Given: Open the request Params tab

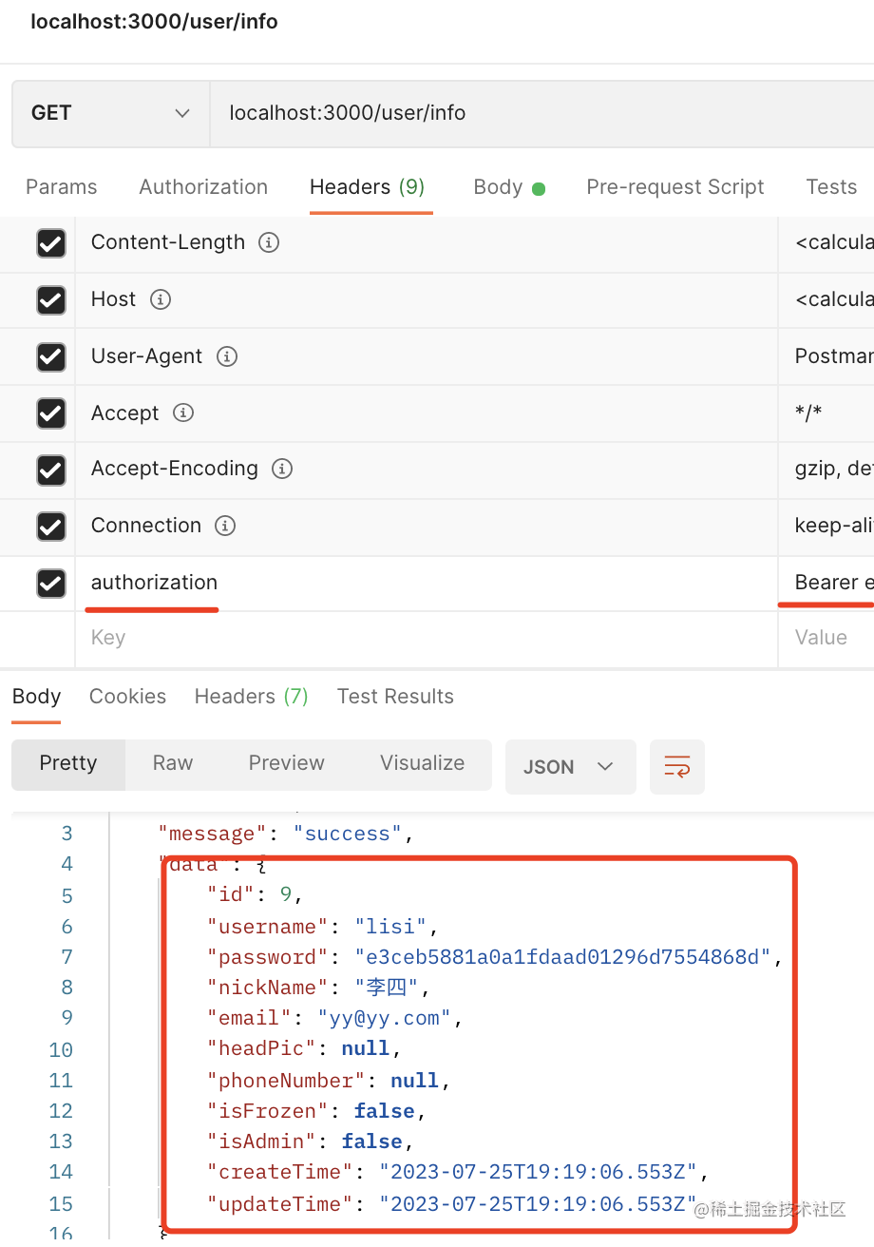Looking at the screenshot, I should [x=61, y=187].
